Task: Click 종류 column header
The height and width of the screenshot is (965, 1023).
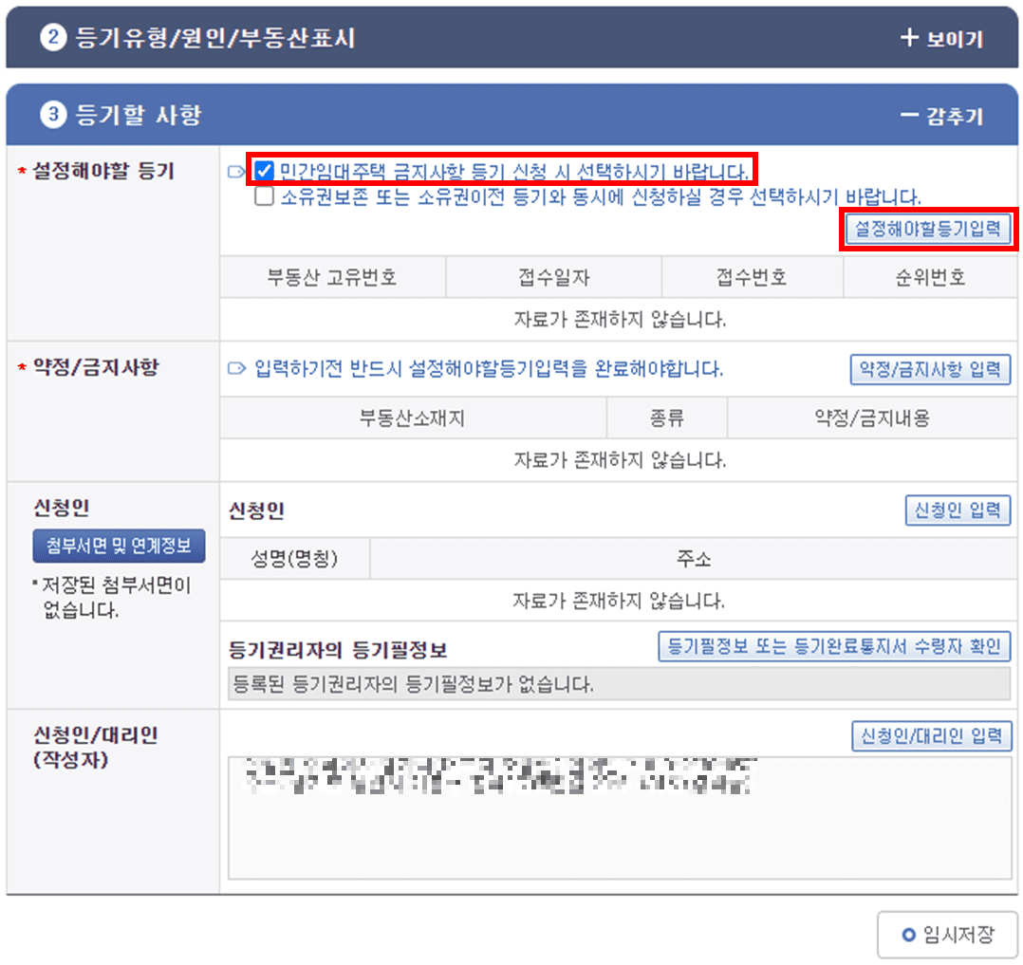Action: [x=667, y=418]
